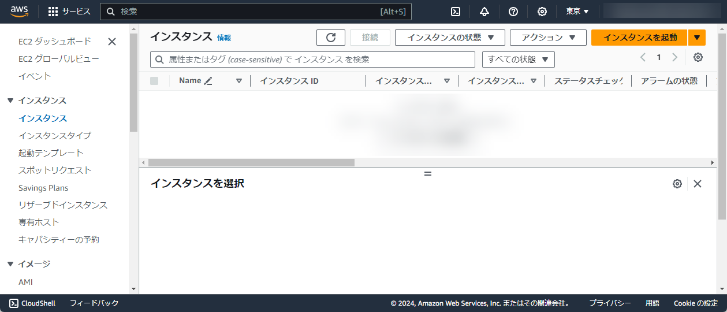This screenshot has width=727, height=312.
Task: Select インスタンスタイプ in the sidebar
Action: tap(54, 136)
